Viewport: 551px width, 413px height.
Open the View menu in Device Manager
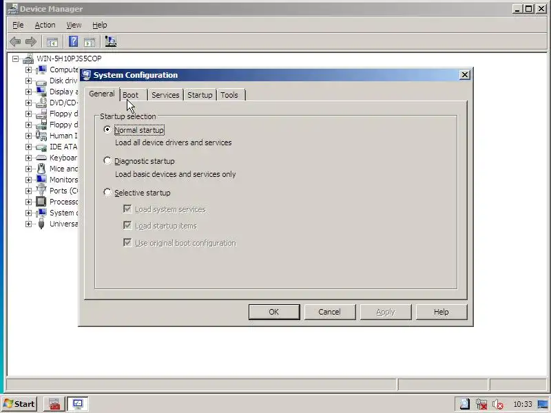click(74, 25)
